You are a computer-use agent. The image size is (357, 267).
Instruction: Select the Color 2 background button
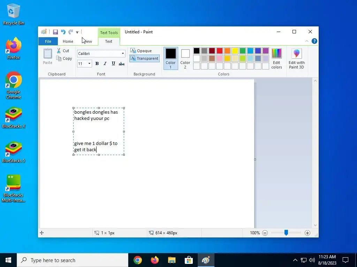[x=185, y=58]
